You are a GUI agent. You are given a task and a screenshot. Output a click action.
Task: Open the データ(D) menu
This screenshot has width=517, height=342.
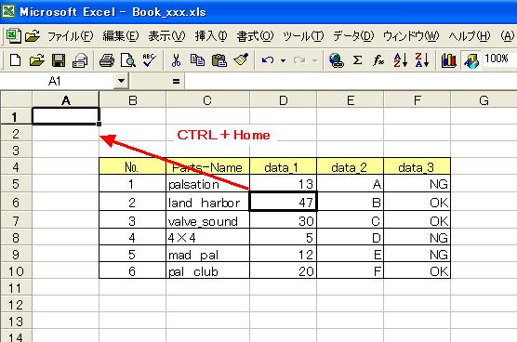click(x=353, y=36)
